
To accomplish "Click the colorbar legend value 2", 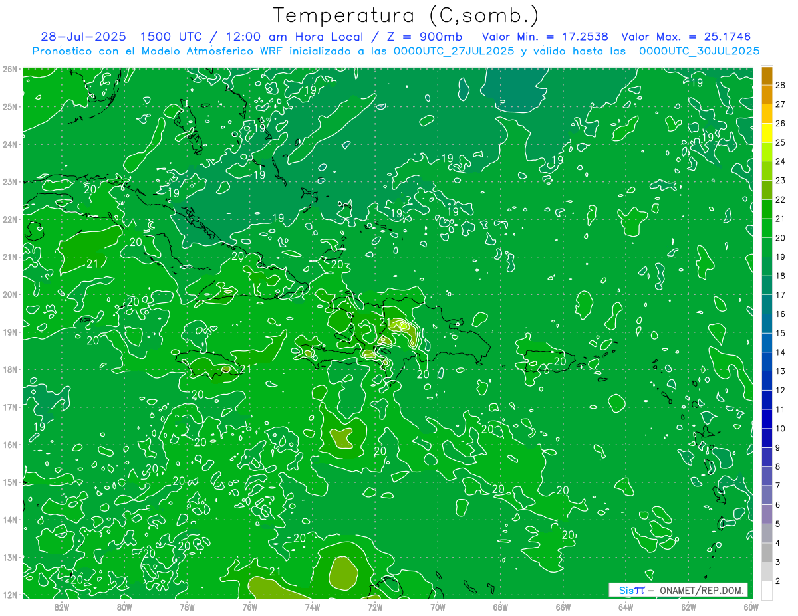I will point(778,581).
